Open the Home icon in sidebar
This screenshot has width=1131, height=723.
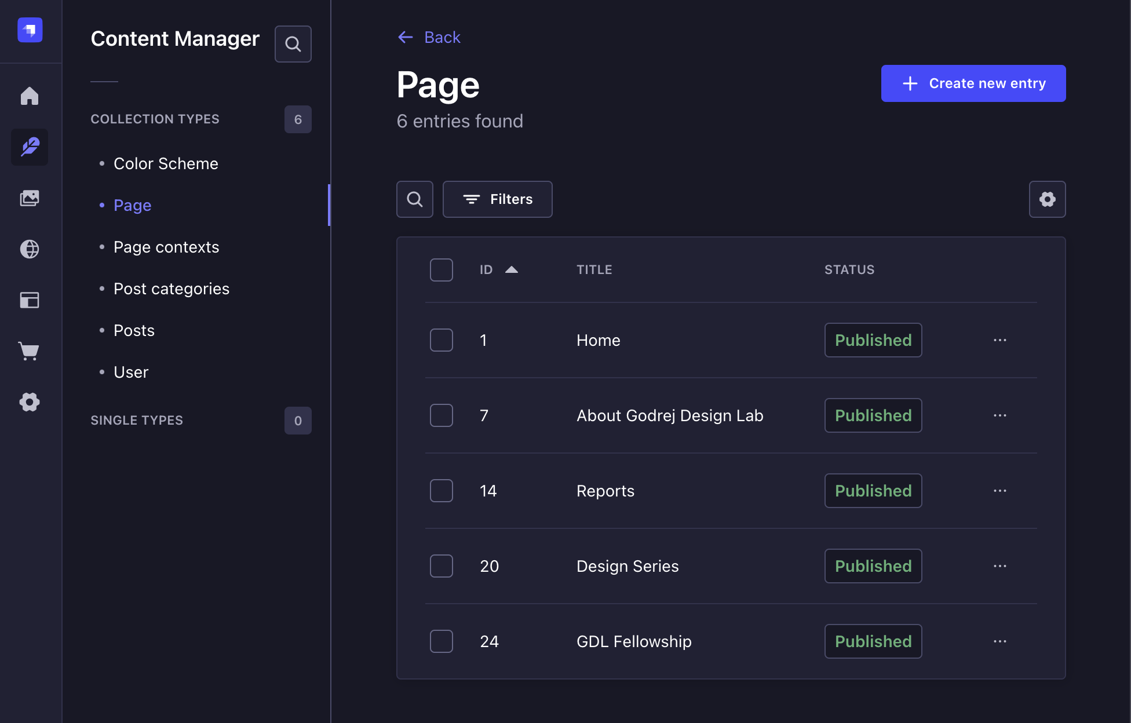pos(30,96)
